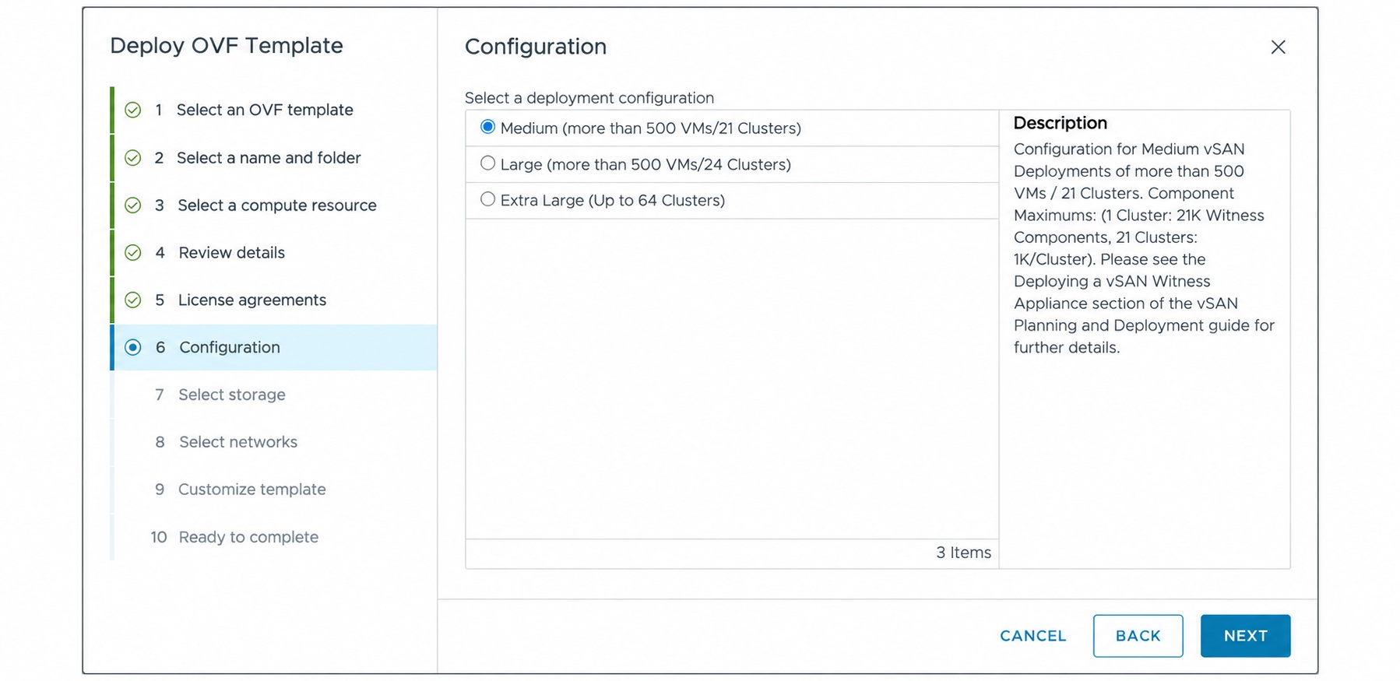Click the "Select a deployment configuration" label

point(589,98)
